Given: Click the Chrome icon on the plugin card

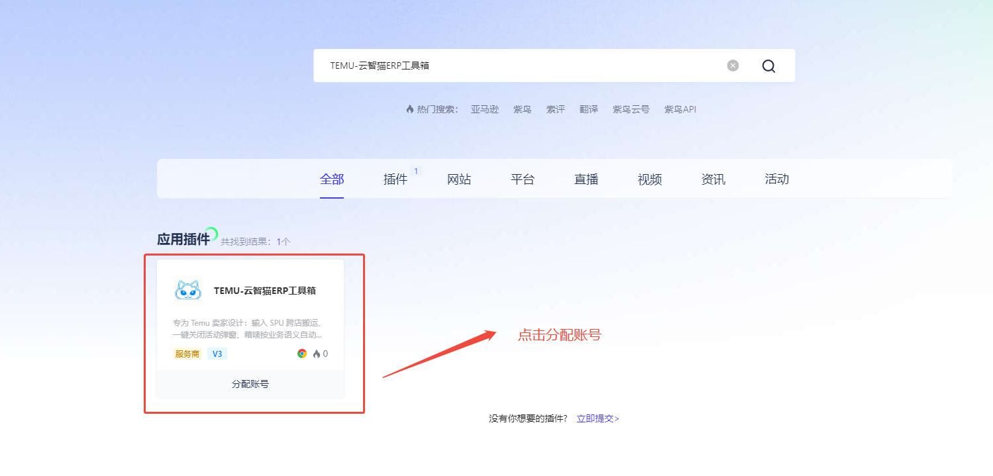Looking at the screenshot, I should point(302,354).
